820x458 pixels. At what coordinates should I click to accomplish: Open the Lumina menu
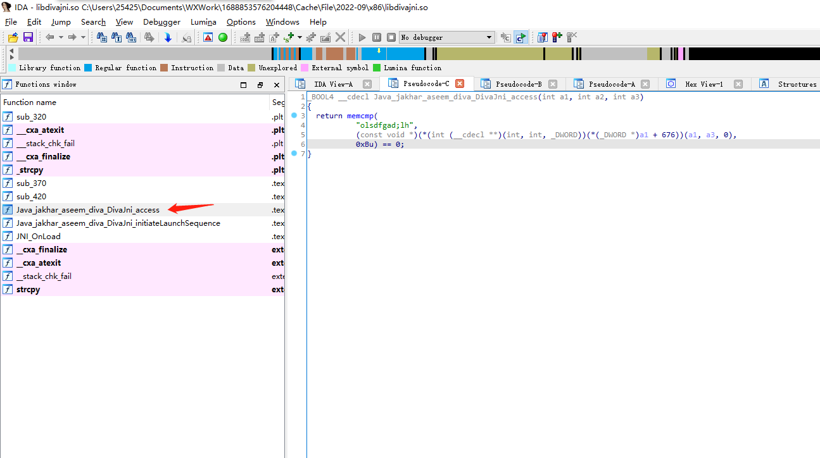click(203, 22)
